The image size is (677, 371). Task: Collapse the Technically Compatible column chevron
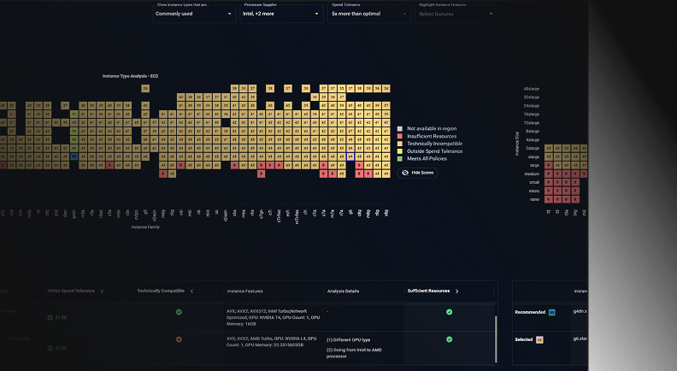[x=191, y=291]
